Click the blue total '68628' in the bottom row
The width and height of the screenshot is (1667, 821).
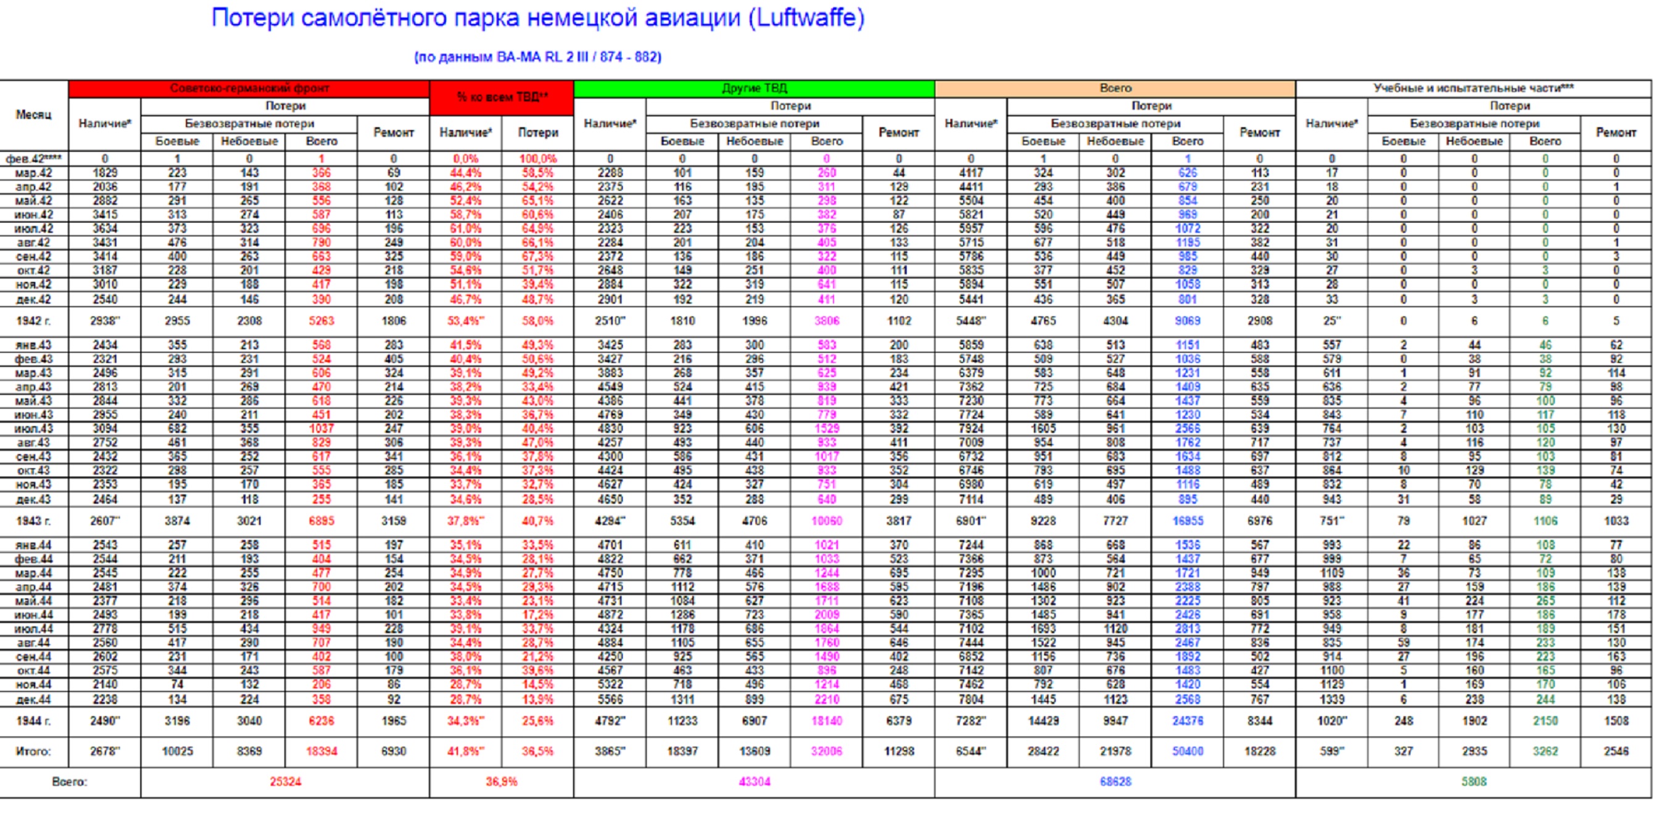1115,782
